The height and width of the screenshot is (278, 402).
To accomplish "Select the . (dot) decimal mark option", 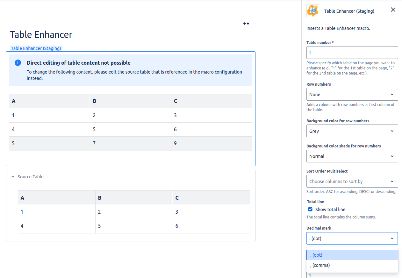I will tap(352, 255).
